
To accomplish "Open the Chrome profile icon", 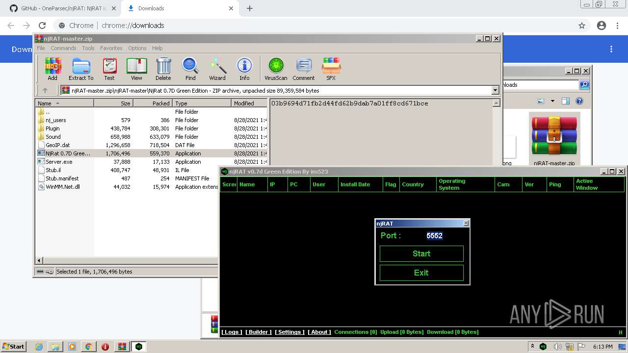I will pos(602,25).
